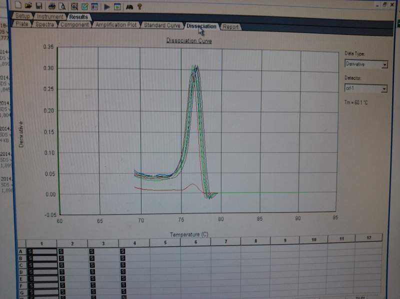
Task: Select well F1 in the plate grid
Action: tap(42, 286)
